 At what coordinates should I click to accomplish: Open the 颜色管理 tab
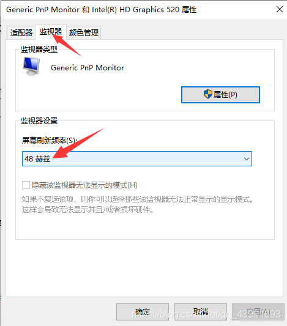[x=84, y=32]
